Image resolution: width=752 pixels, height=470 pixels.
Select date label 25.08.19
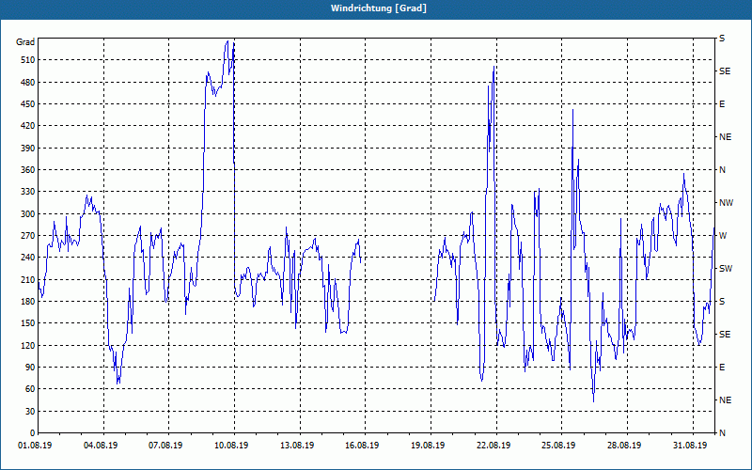click(x=558, y=446)
